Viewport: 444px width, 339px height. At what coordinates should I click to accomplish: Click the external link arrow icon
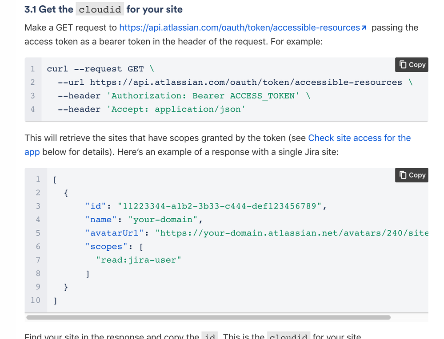point(364,28)
